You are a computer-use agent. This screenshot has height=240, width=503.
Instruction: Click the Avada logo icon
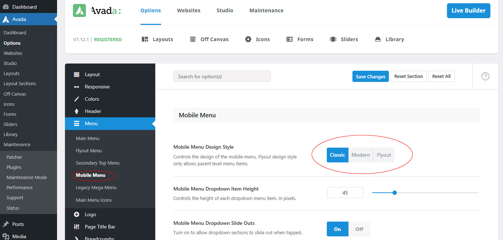pos(79,10)
